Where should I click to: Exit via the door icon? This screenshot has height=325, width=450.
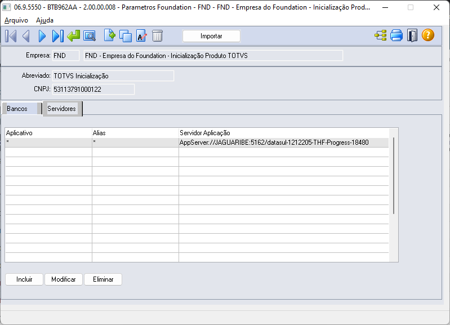pyautogui.click(x=412, y=35)
